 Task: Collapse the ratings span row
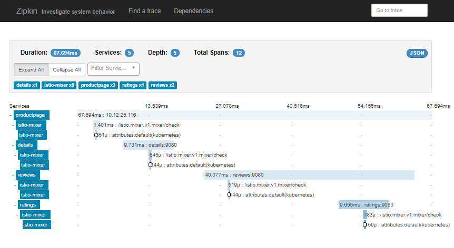[x=15, y=205]
